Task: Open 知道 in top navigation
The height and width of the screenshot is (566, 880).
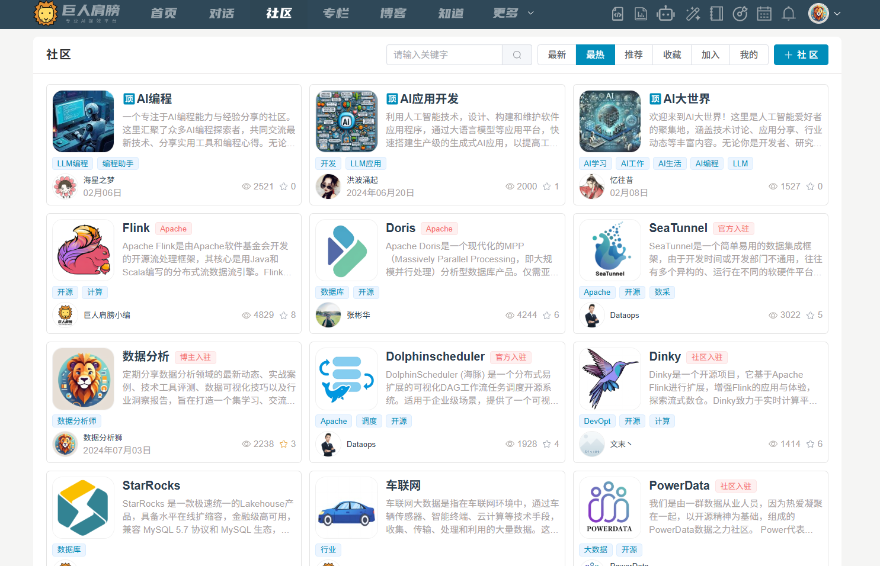Action: pos(451,13)
